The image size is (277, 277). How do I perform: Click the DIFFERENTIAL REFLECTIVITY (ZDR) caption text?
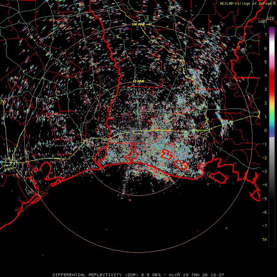96,275
